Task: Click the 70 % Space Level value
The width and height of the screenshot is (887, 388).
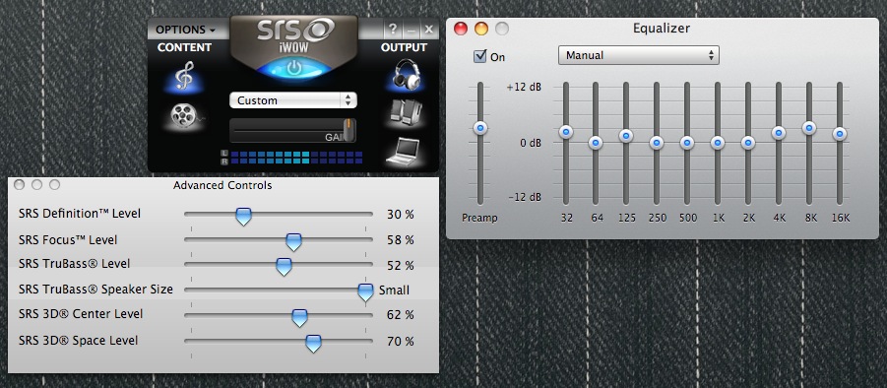Action: click(401, 341)
